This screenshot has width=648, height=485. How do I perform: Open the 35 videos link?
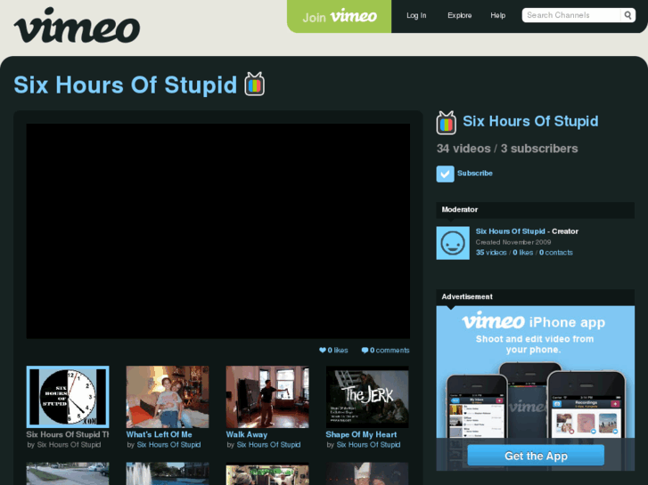click(x=491, y=253)
